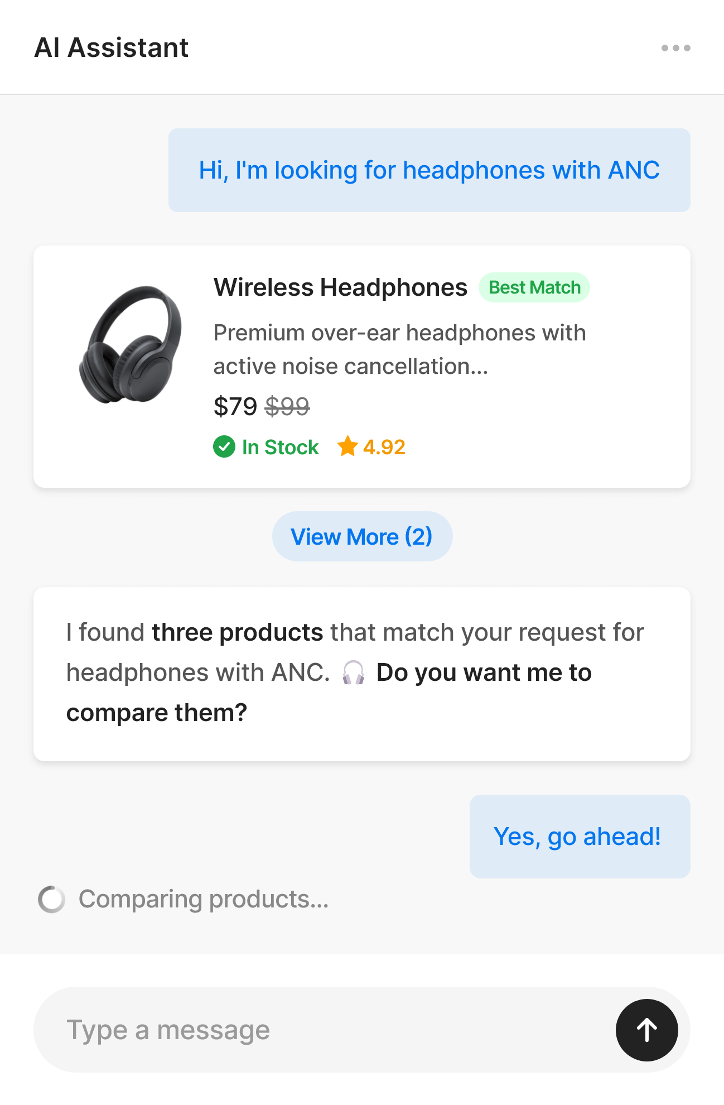The width and height of the screenshot is (724, 1105).
Task: Open the three-dot options menu
Action: [675, 48]
